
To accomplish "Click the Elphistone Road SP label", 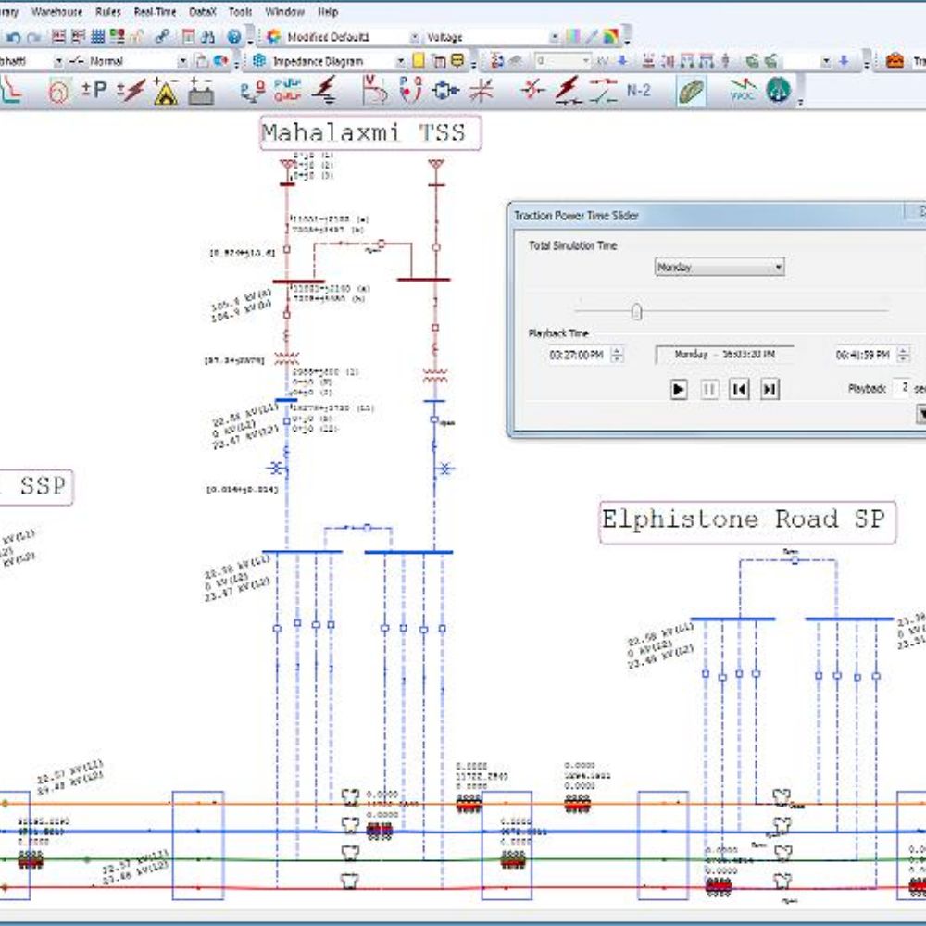I will pyautogui.click(x=746, y=519).
